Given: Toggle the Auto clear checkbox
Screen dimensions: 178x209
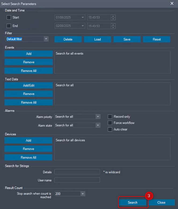Looking at the screenshot, I should pos(110,129).
